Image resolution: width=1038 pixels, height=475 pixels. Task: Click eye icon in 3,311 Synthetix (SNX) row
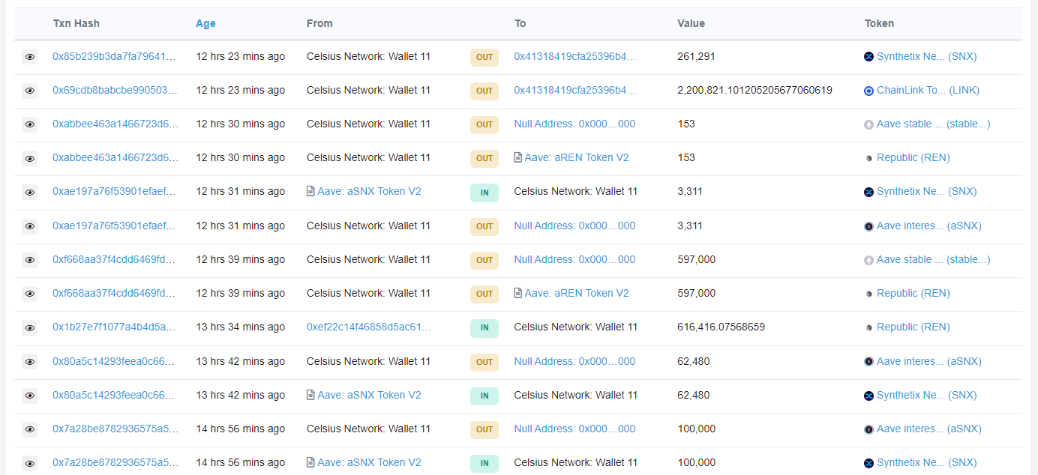pos(29,193)
